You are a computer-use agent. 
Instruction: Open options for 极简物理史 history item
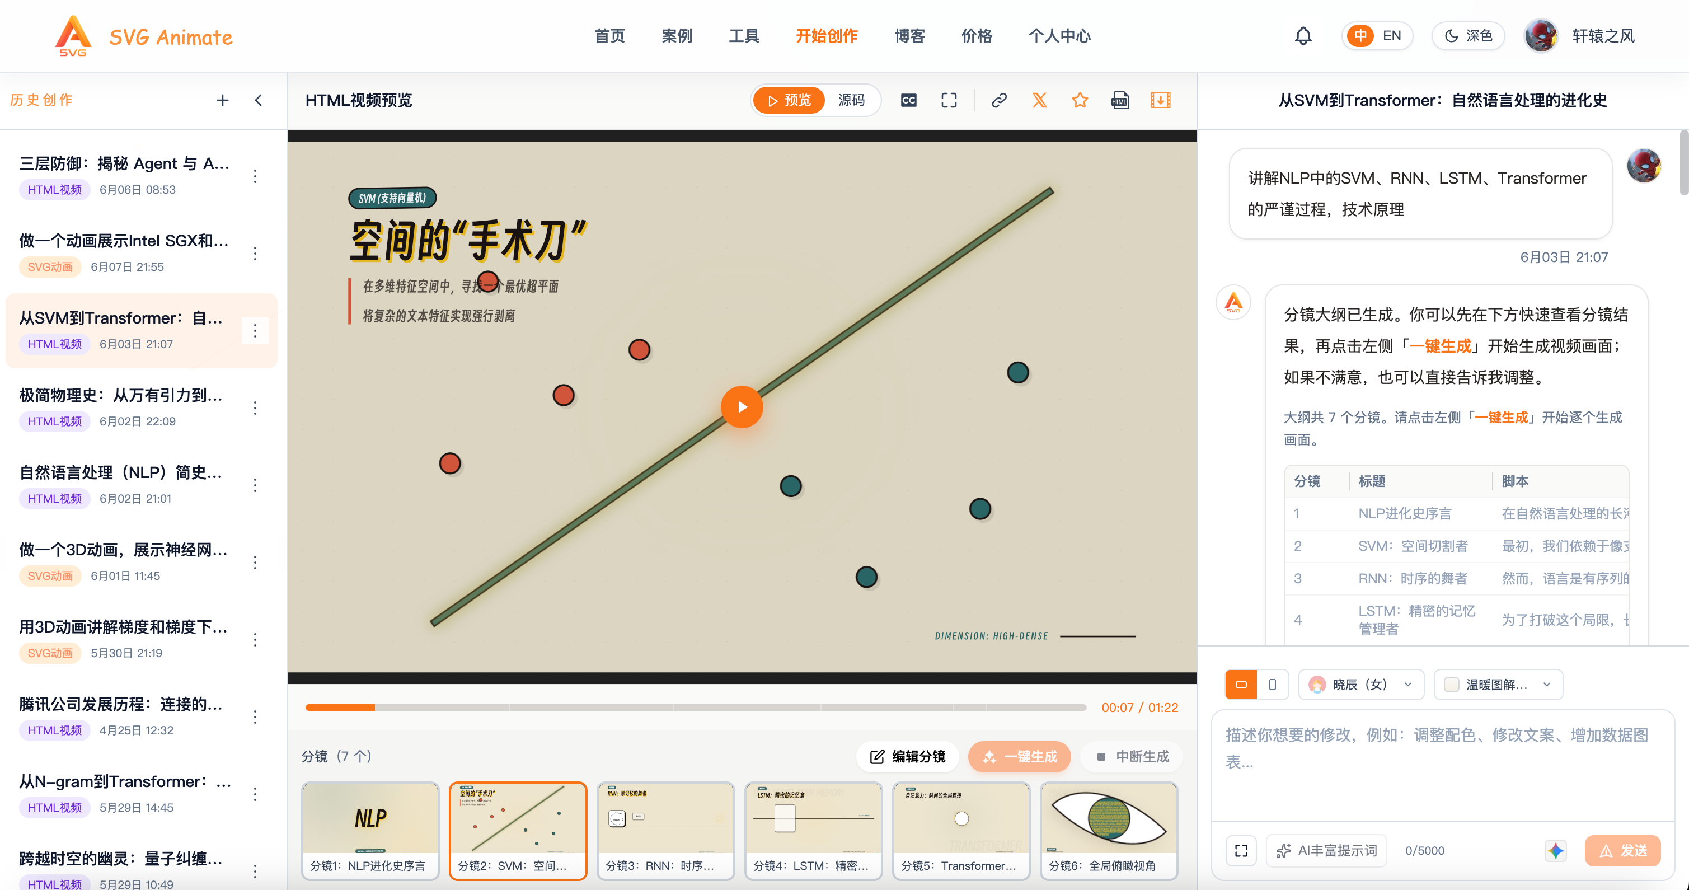(255, 408)
